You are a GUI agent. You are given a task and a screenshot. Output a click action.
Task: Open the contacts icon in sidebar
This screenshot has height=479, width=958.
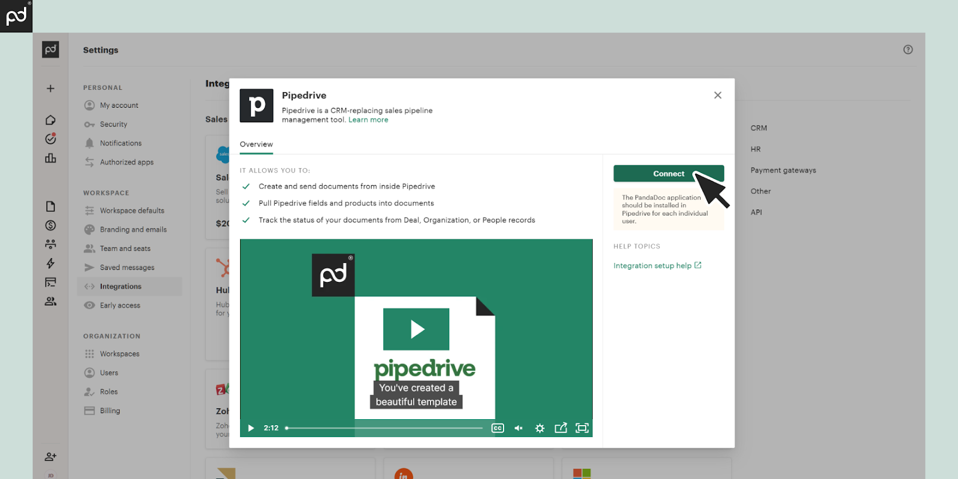click(50, 301)
